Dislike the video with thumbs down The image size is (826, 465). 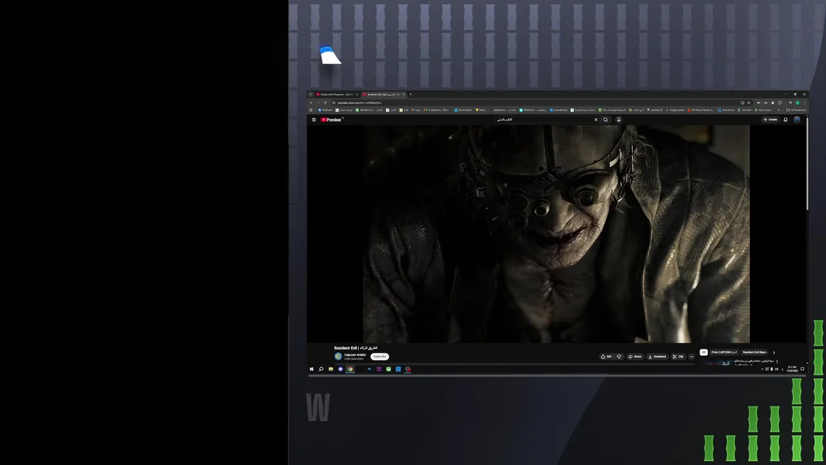click(x=619, y=356)
